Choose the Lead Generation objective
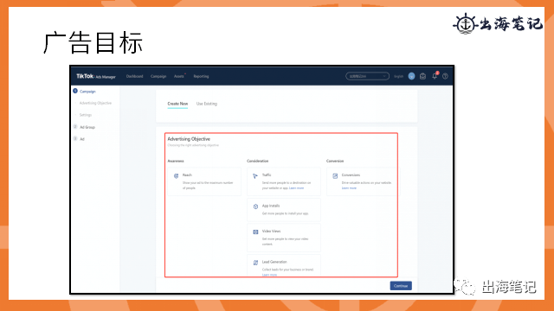 284,265
